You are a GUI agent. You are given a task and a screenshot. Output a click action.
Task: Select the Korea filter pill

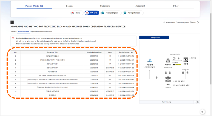tap(76, 13)
